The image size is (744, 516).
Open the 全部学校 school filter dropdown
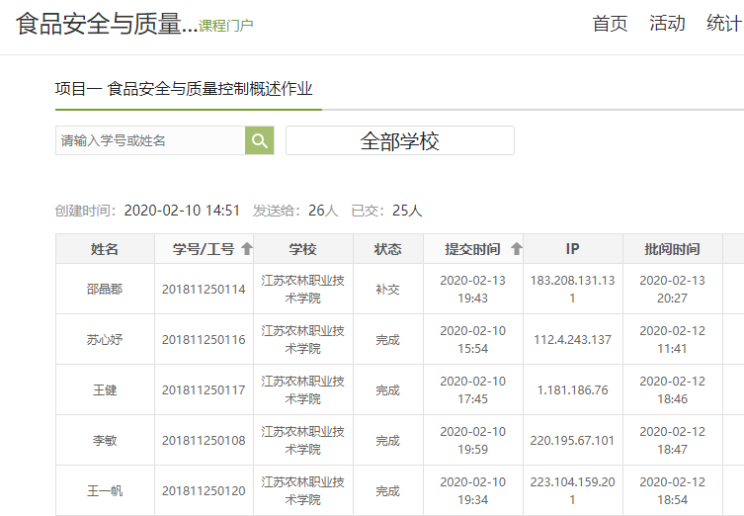coord(399,140)
